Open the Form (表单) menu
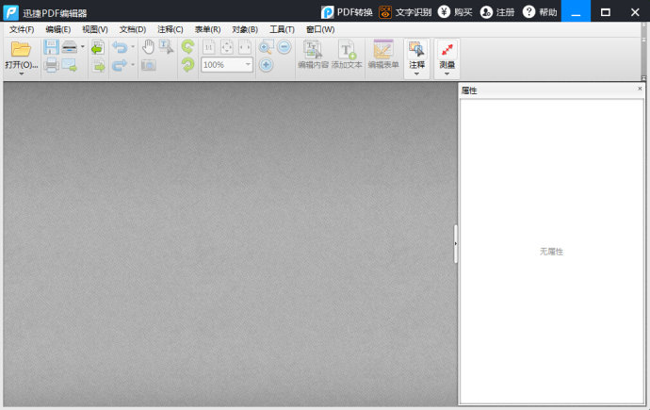 click(x=207, y=29)
